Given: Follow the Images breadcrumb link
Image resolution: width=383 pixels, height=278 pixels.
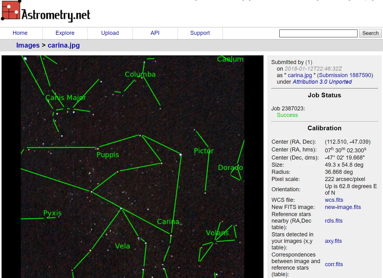Looking at the screenshot, I should coord(28,45).
